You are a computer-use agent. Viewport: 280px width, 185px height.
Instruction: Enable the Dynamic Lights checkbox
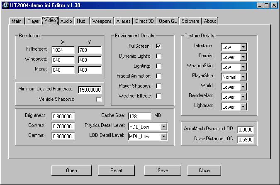[158, 56]
